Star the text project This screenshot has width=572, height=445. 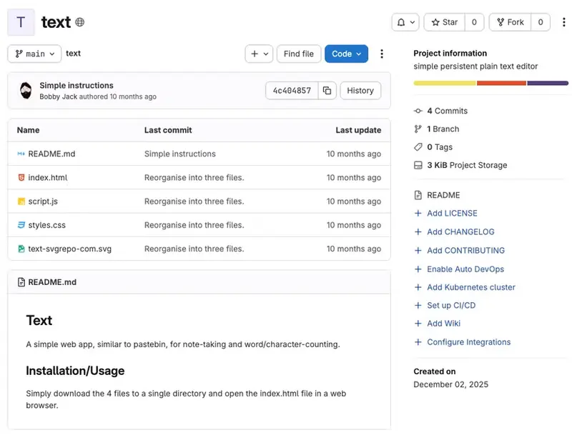coord(445,22)
